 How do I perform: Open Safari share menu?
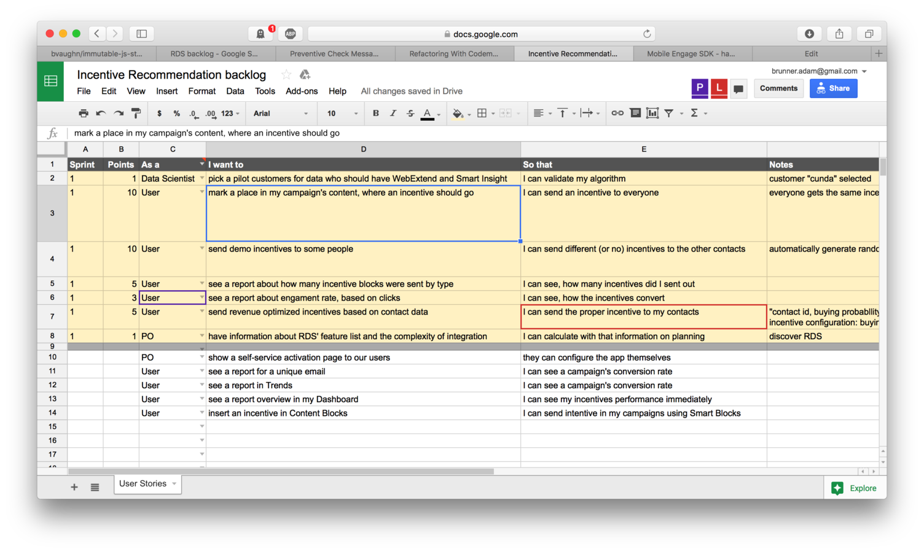point(839,34)
